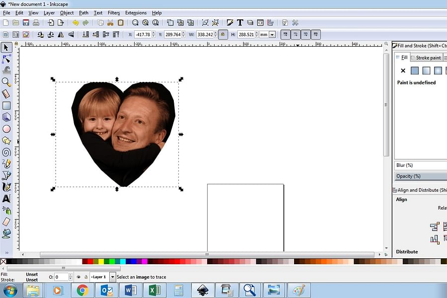
Task: Activate the Zoom tool
Action: click(x=6, y=82)
